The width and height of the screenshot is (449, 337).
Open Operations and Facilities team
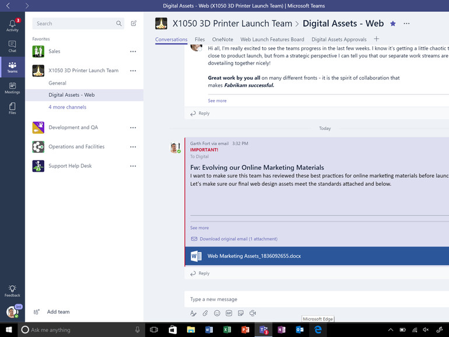76,146
